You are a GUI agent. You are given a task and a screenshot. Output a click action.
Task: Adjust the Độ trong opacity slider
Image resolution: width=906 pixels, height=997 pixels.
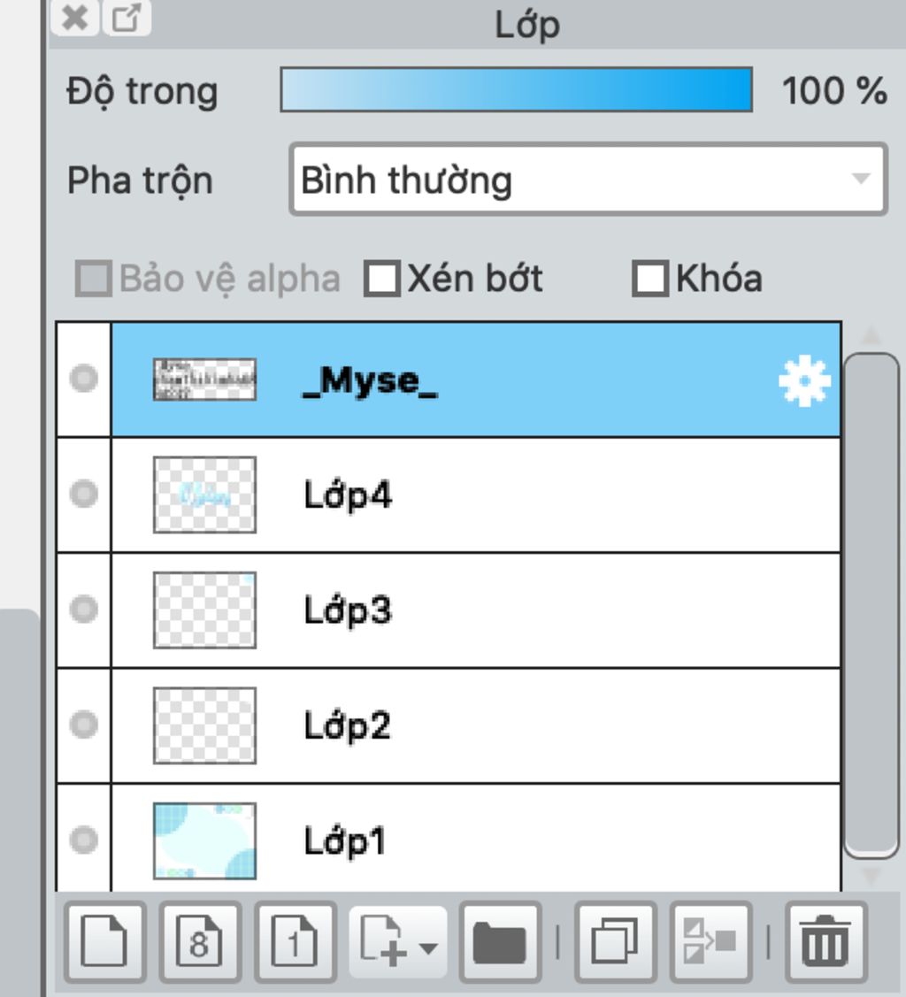point(517,89)
